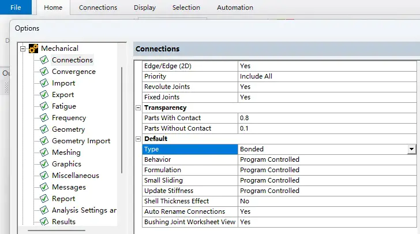
Task: Click the checkmark icon beside Miscellaneous
Action: pos(44,175)
